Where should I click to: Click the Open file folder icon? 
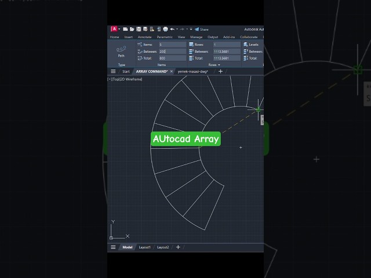132,29
